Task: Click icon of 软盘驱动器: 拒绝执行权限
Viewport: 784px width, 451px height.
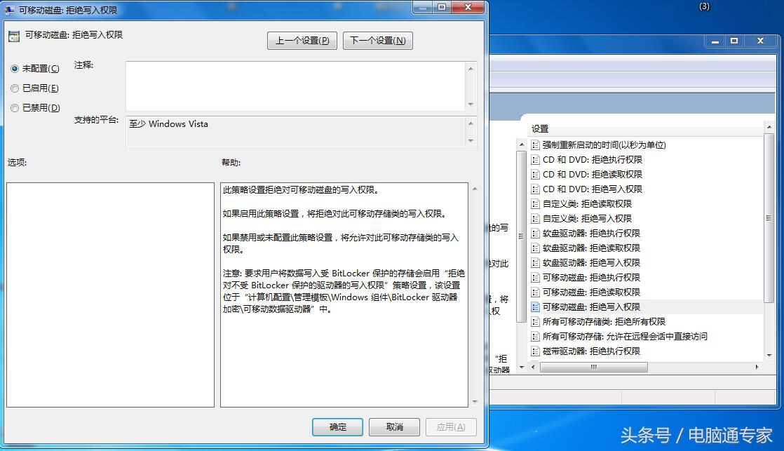Action: pyautogui.click(x=536, y=234)
